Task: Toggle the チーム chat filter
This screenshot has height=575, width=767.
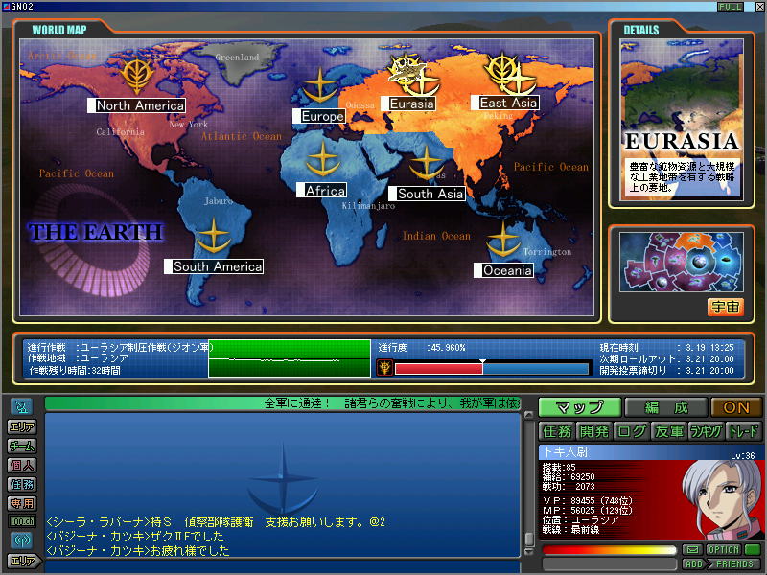Action: tap(22, 446)
